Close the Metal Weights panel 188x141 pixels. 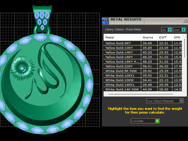[x=185, y=21]
